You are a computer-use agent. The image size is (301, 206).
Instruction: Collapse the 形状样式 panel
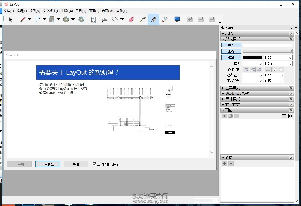(x=223, y=39)
